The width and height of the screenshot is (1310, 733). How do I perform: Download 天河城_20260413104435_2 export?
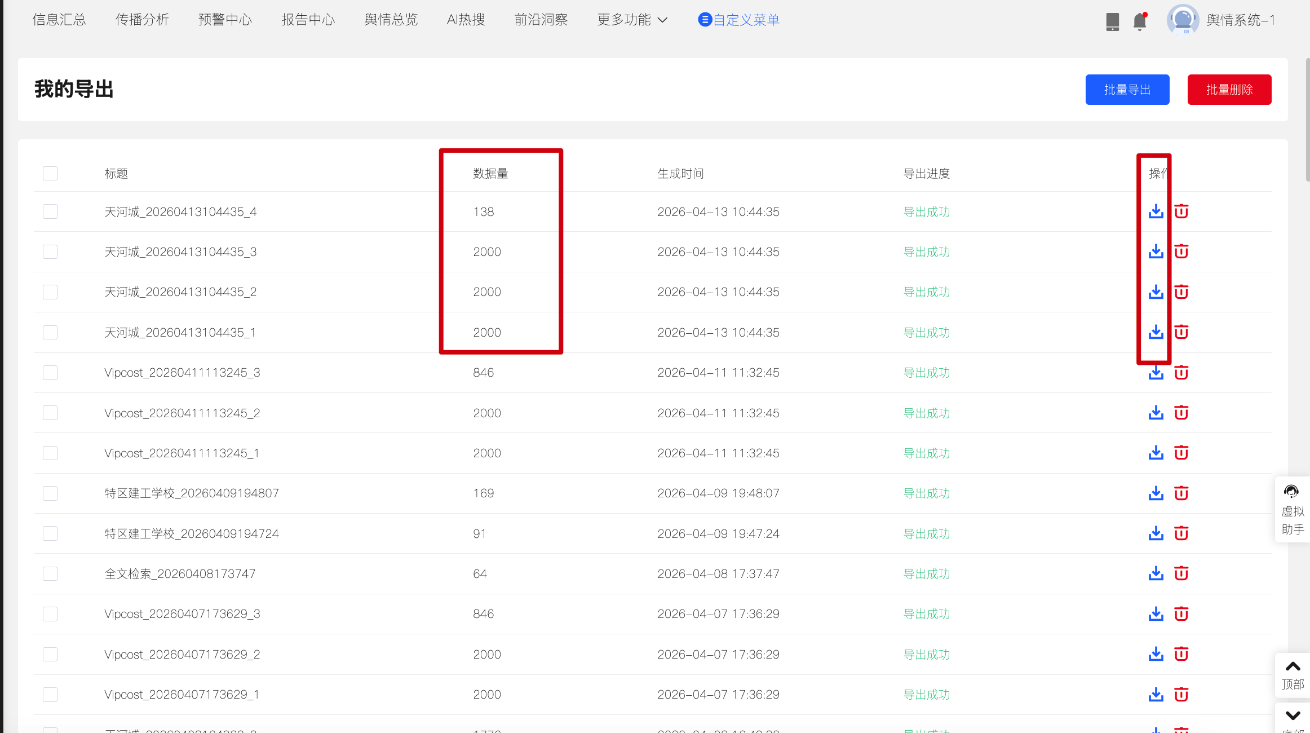point(1156,292)
